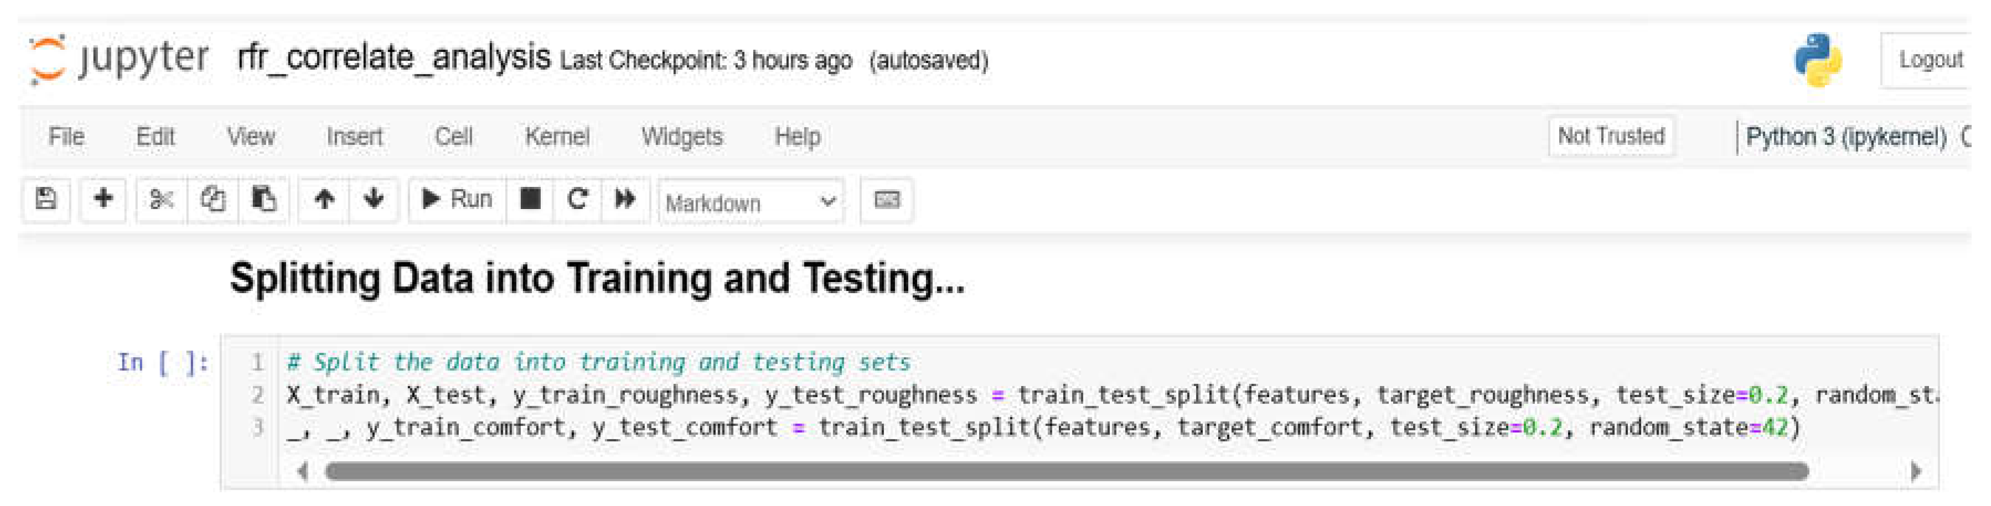
Task: Rename notebook by clicking rfr_correlate_analysis title
Action: point(394,58)
